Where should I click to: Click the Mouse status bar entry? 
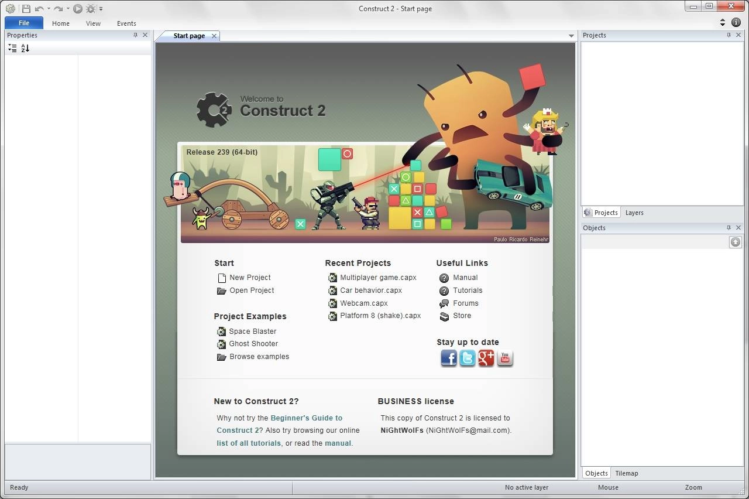pos(608,487)
